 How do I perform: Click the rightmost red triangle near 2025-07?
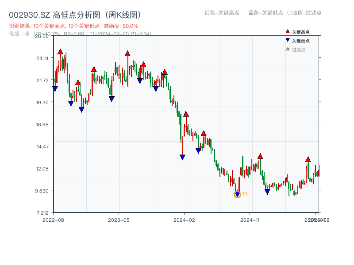click(308, 160)
